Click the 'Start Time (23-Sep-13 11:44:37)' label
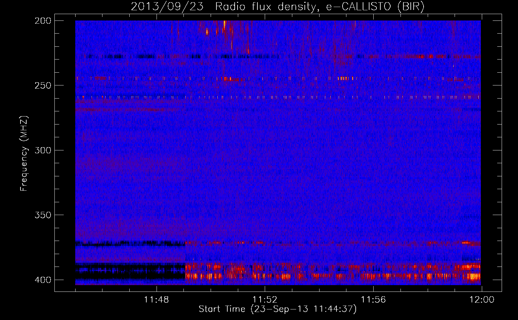 pos(278,309)
